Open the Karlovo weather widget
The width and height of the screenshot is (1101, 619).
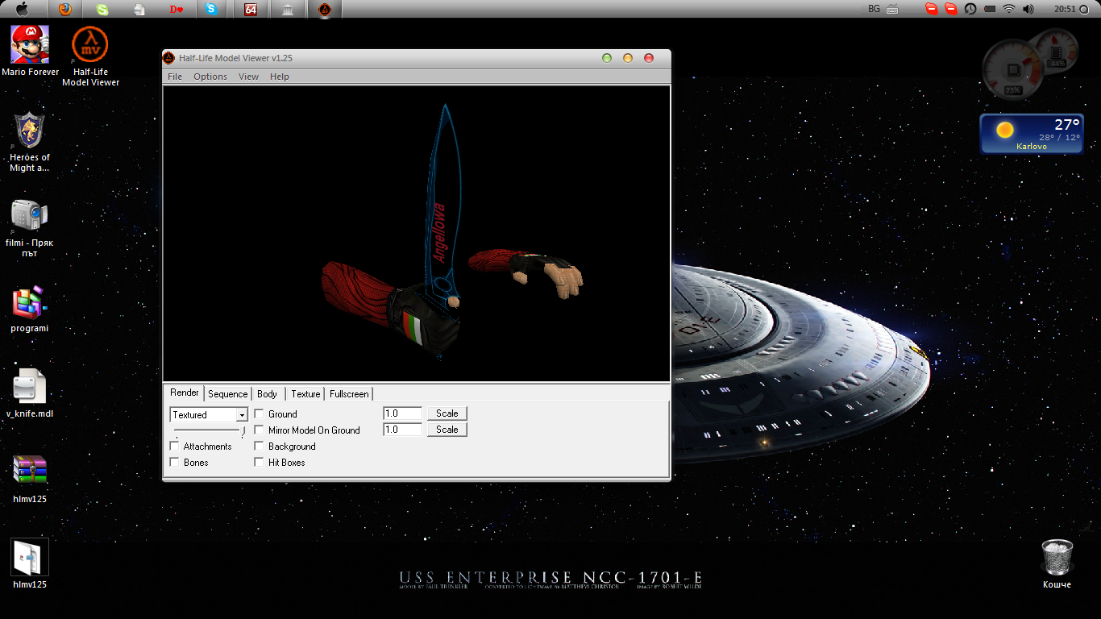tap(1032, 133)
